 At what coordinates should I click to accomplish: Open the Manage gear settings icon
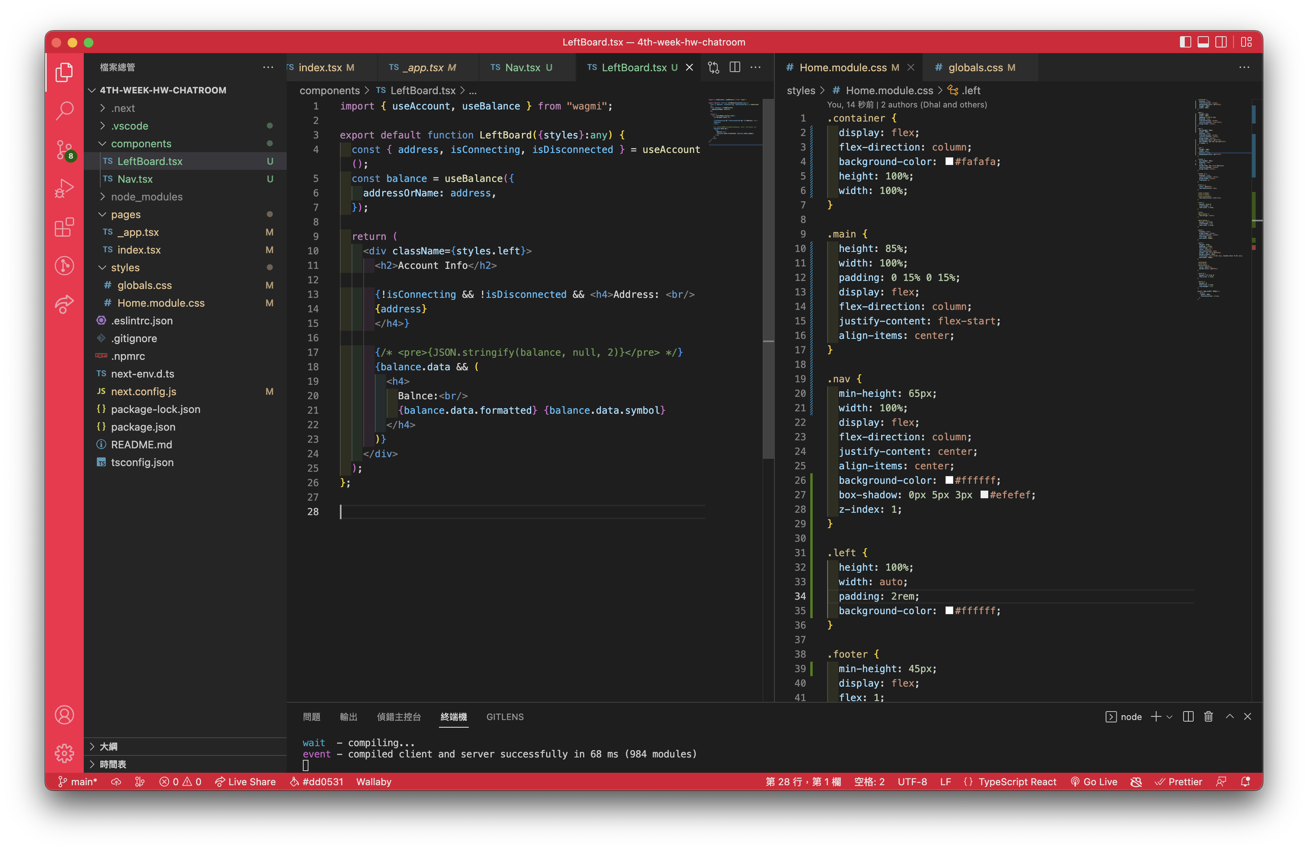click(64, 753)
